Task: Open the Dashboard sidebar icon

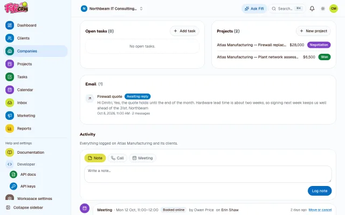Action: coord(10,25)
